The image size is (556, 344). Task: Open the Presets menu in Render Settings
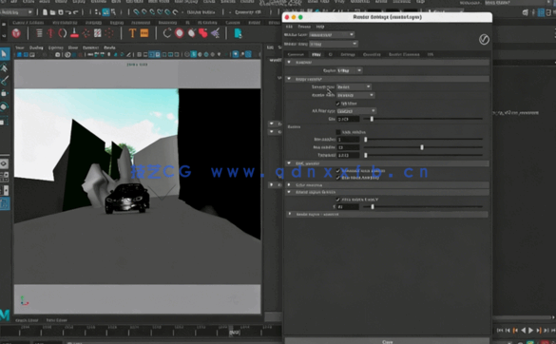pos(304,27)
